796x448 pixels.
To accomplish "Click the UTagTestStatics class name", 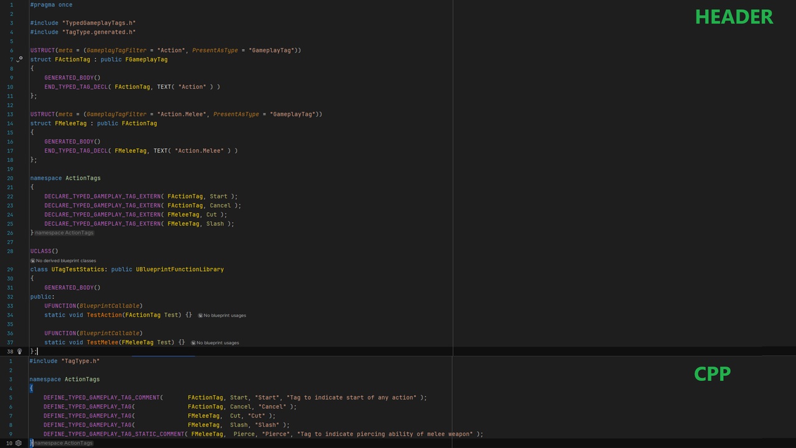I will coord(78,269).
